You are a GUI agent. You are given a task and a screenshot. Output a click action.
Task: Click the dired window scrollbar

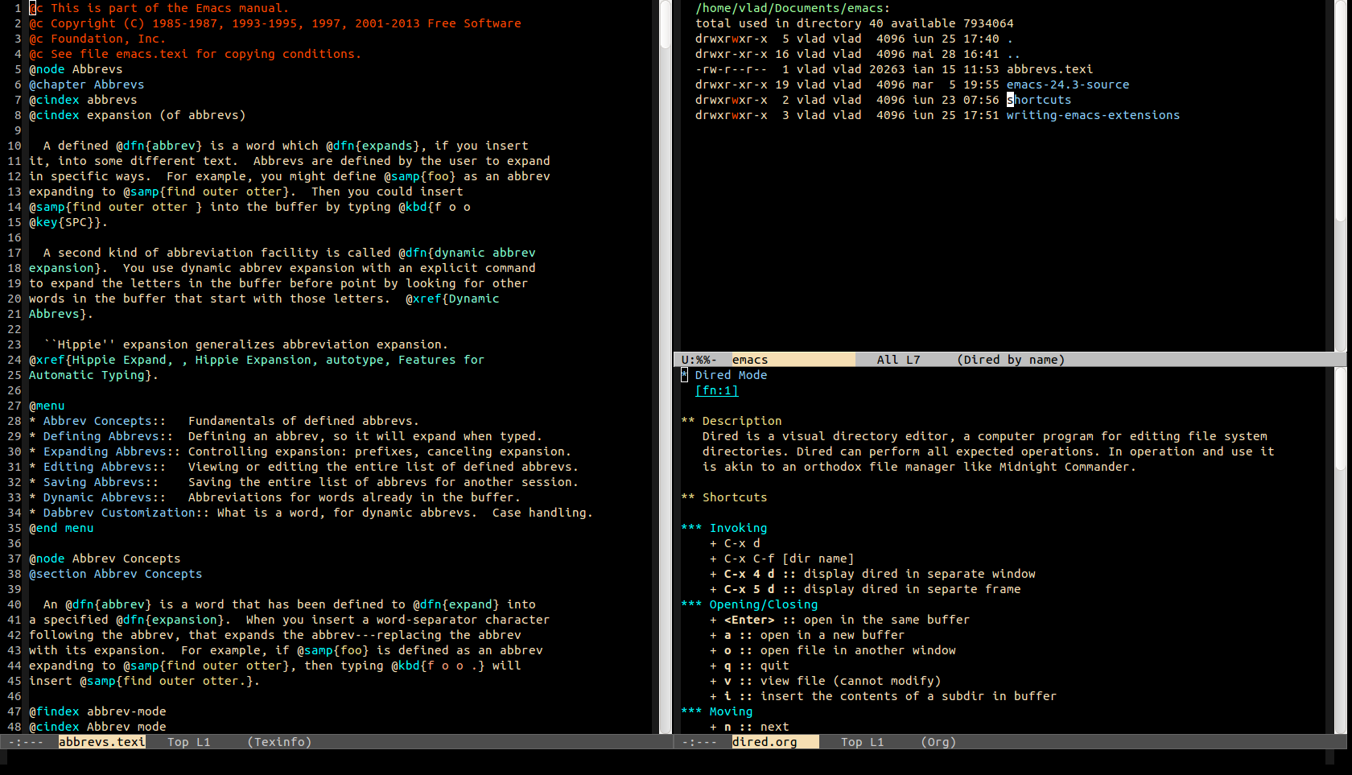pos(1341,175)
